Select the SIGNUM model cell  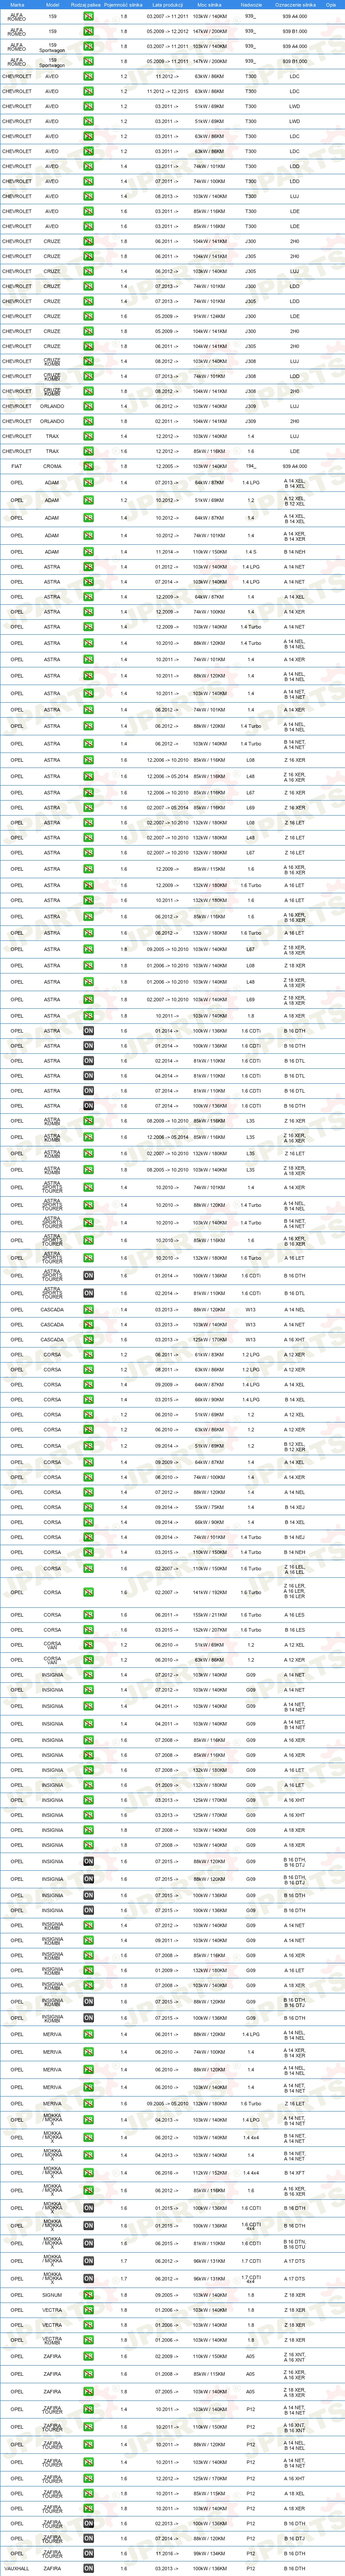point(52,2295)
